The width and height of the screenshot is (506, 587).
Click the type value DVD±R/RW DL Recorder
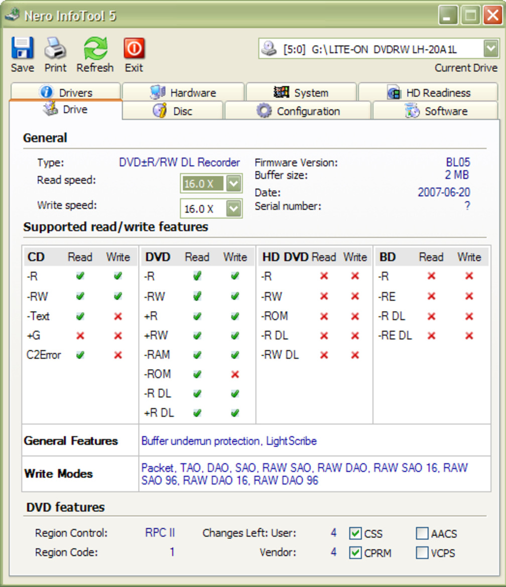pyautogui.click(x=179, y=162)
